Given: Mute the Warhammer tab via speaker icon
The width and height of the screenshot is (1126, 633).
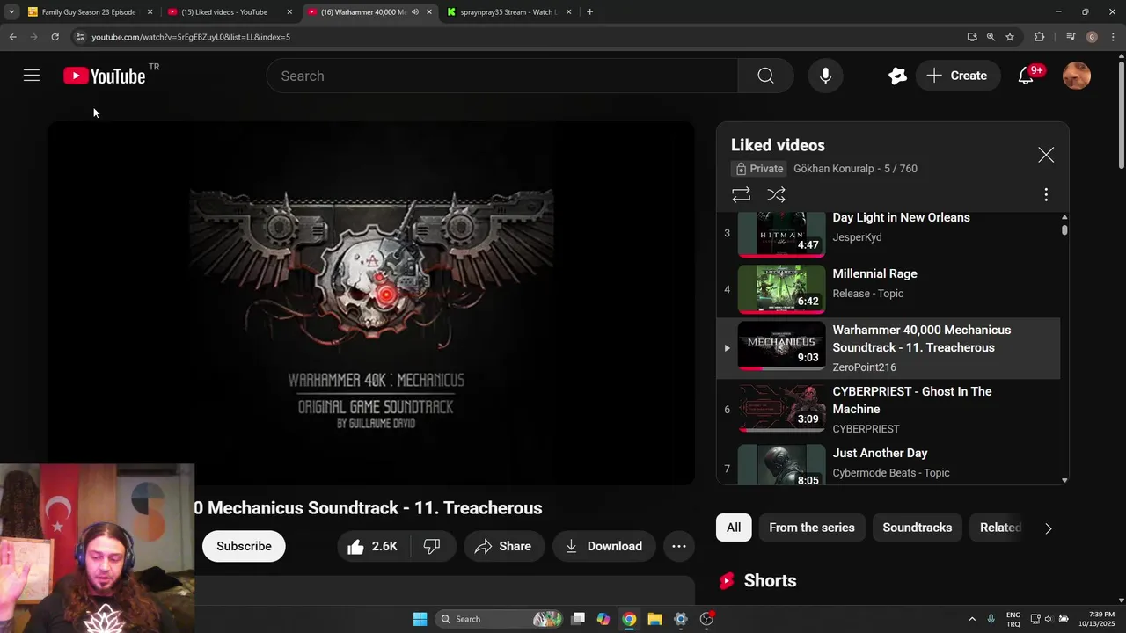Looking at the screenshot, I should 414,12.
